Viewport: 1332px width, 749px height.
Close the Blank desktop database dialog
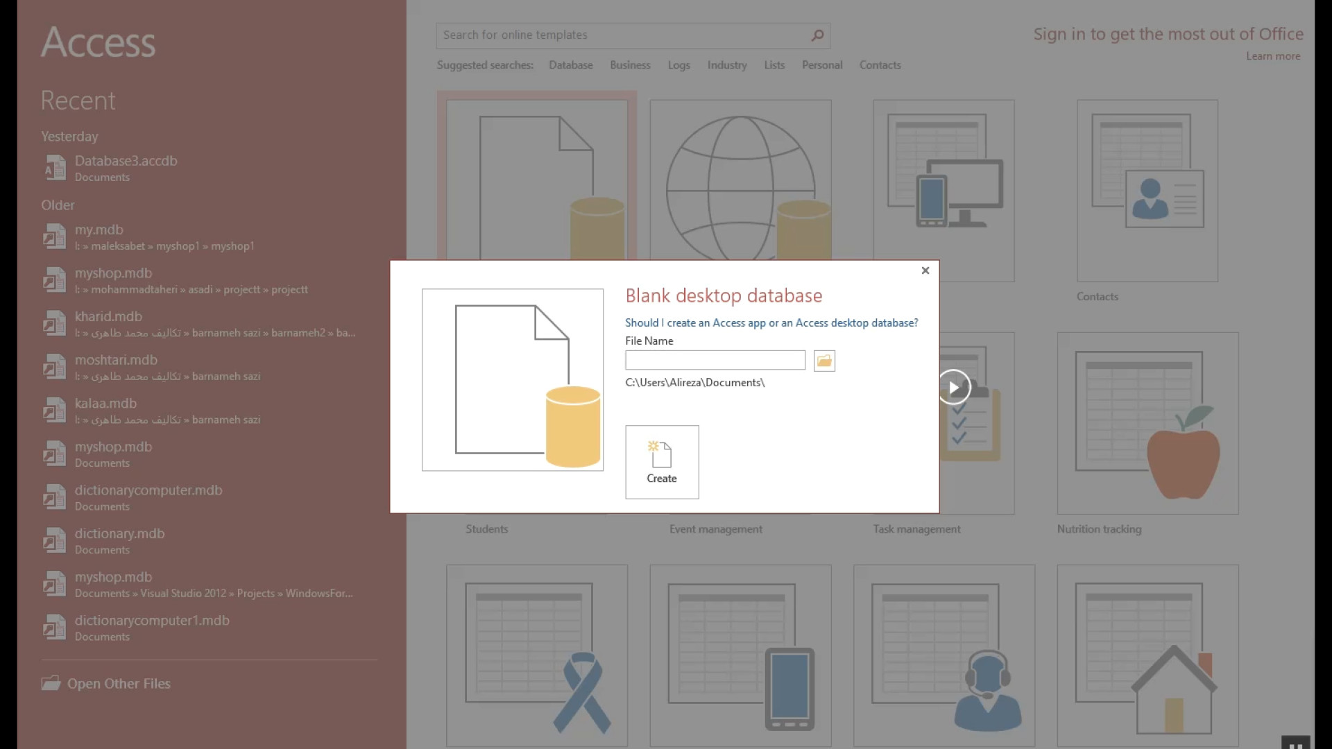925,270
